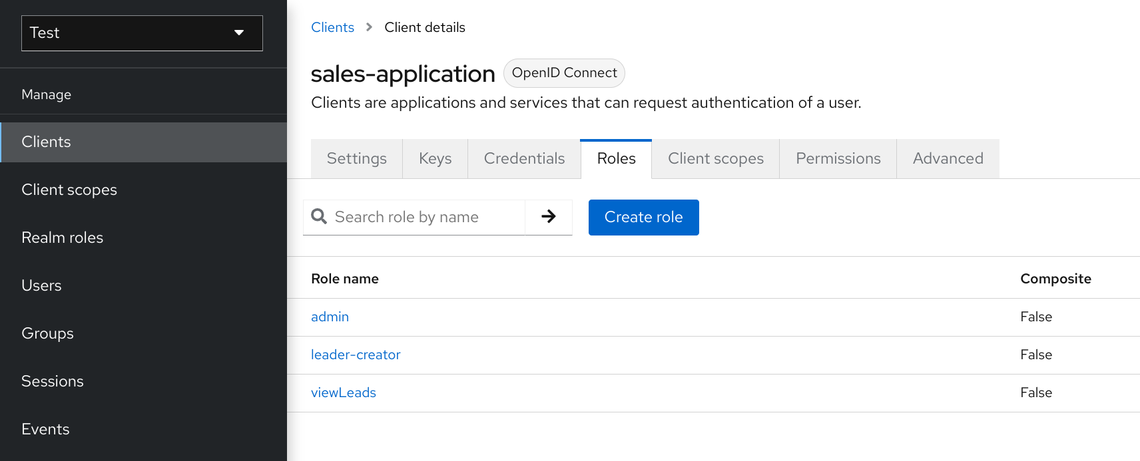Select the Client scopes tab
Viewport: 1140px width, 461px height.
(x=715, y=159)
